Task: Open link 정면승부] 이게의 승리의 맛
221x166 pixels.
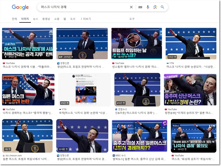Action: point(189,113)
